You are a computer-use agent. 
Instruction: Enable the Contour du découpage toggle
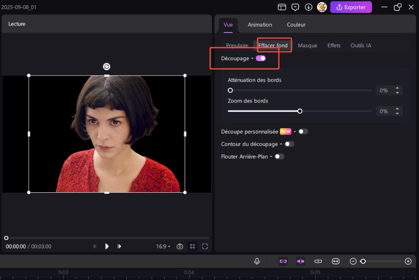click(x=289, y=144)
